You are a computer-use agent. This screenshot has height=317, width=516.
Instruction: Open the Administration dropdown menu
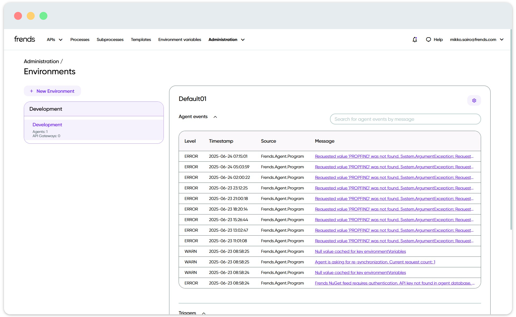226,39
